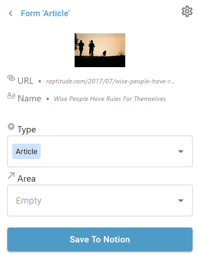Open the Type select box
Image resolution: width=198 pixels, height=255 pixels.
point(100,151)
